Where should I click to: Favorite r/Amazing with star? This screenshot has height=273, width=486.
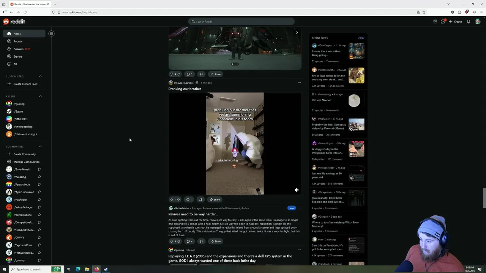point(39,177)
